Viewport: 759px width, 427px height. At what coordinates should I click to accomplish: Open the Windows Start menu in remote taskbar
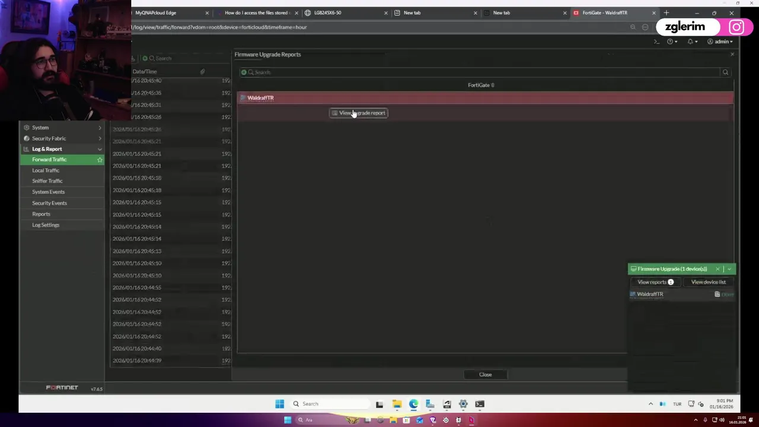point(280,404)
